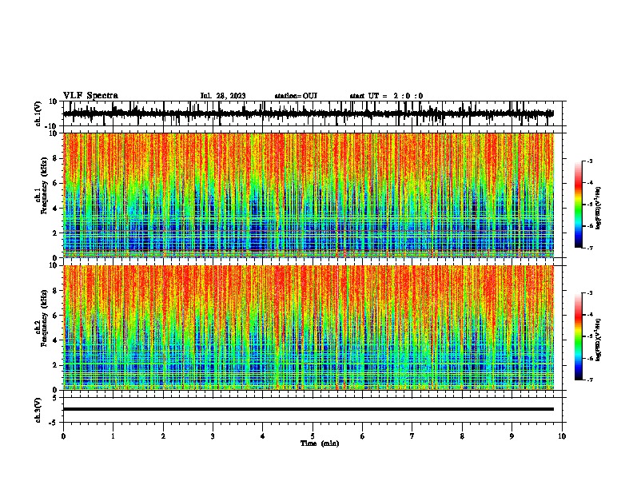The height and width of the screenshot is (489, 633).
Task: Select the "start UT = 2 : 0 : 0" text
Action: coord(386,96)
